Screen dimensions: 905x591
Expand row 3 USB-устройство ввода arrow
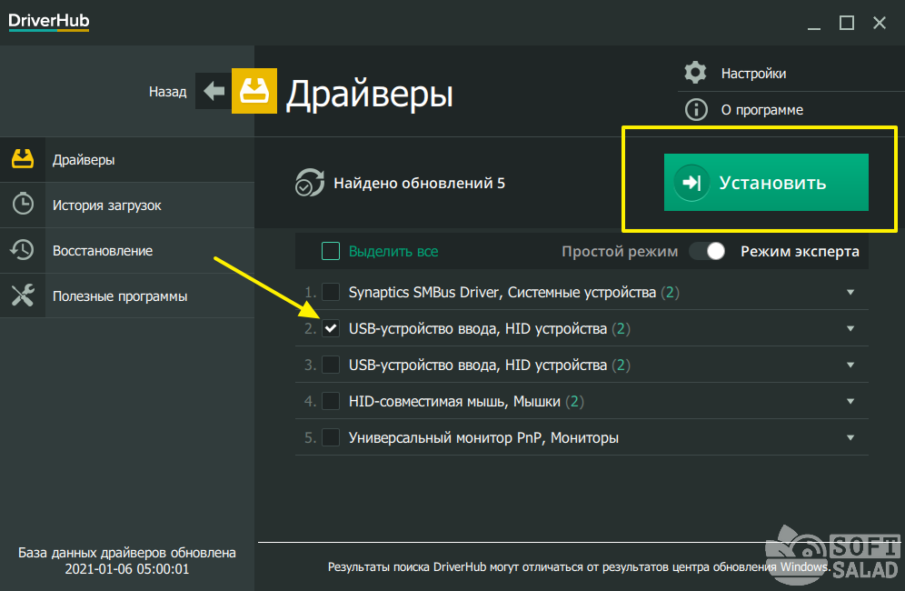click(850, 366)
